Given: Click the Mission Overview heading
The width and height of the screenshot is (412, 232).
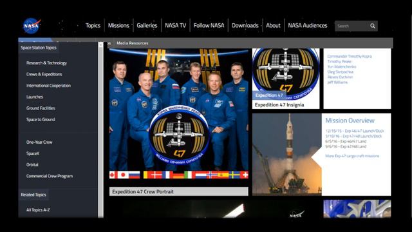Looking at the screenshot, I should [x=350, y=121].
